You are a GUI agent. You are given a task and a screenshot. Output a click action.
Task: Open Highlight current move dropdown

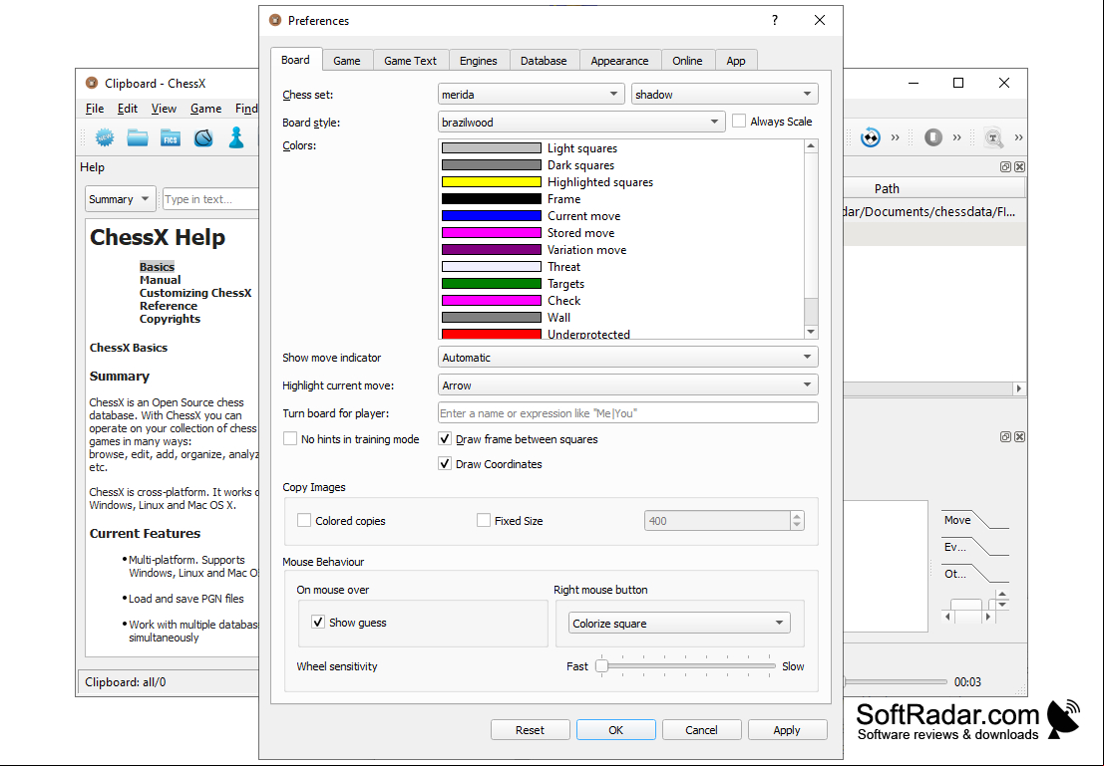[628, 385]
